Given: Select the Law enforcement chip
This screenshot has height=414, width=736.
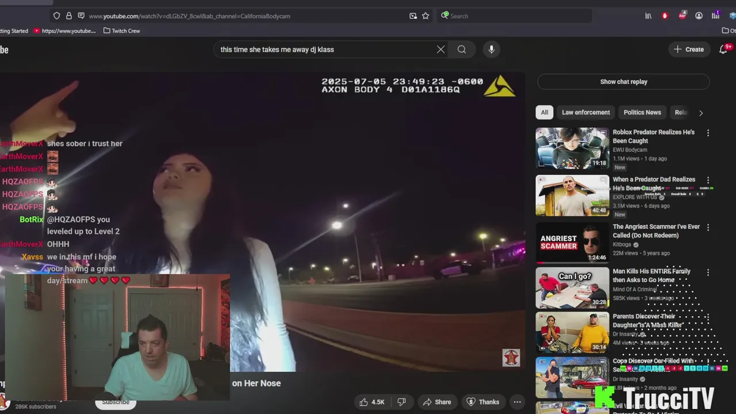Looking at the screenshot, I should pos(586,112).
